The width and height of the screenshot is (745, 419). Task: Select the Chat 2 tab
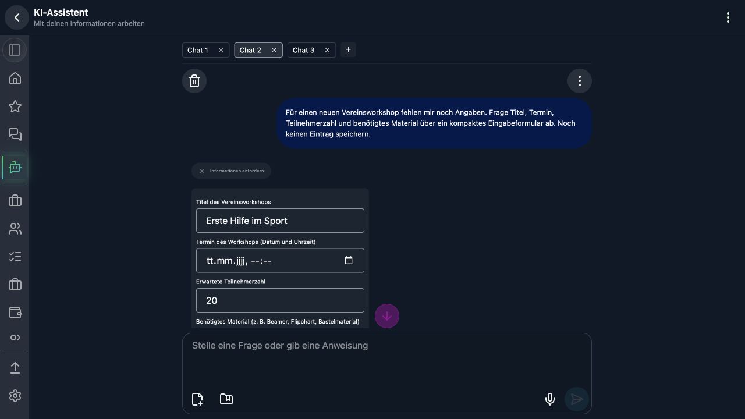tap(250, 50)
